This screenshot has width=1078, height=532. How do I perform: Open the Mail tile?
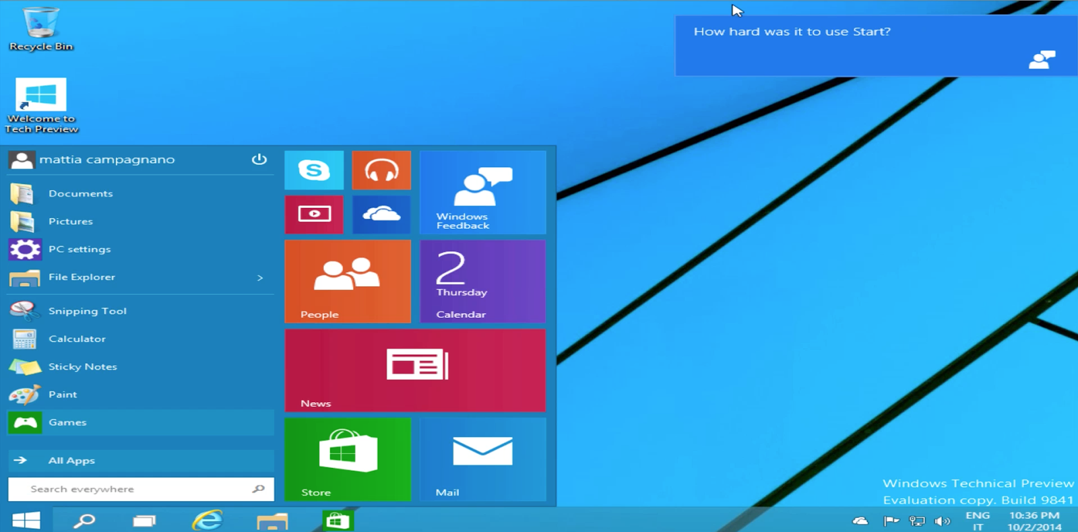[x=483, y=459]
